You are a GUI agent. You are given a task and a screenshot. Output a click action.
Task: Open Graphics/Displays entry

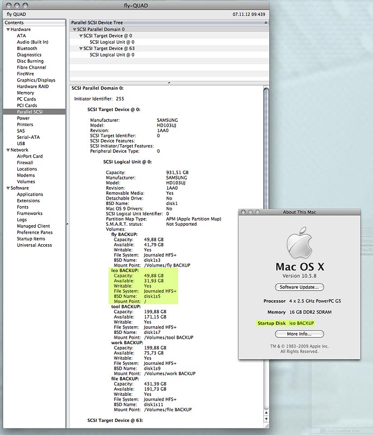[x=36, y=80]
